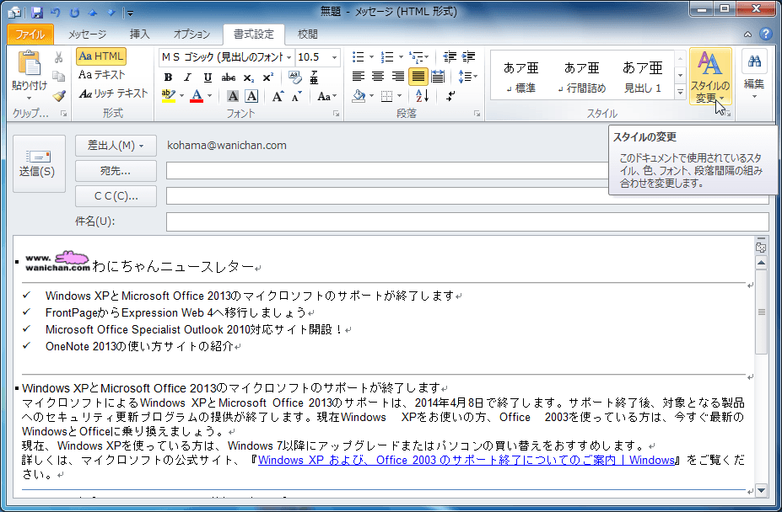Click the Grow Font icon
The width and height of the screenshot is (782, 512).
(278, 96)
